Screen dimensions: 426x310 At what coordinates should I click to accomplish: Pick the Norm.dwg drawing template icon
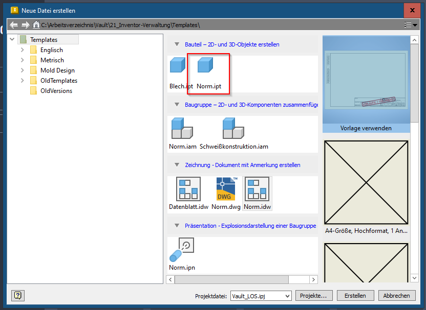(226, 189)
